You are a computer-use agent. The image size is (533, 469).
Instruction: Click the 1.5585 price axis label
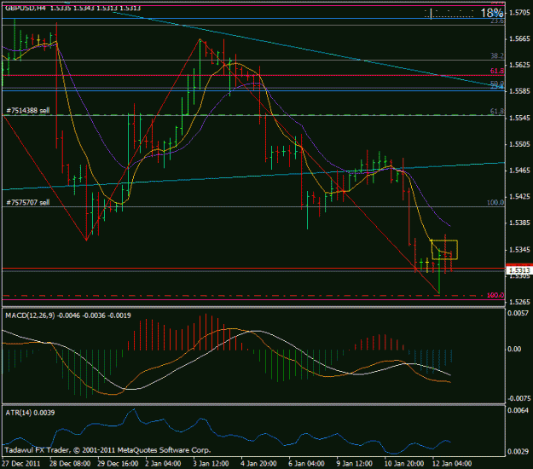point(519,91)
